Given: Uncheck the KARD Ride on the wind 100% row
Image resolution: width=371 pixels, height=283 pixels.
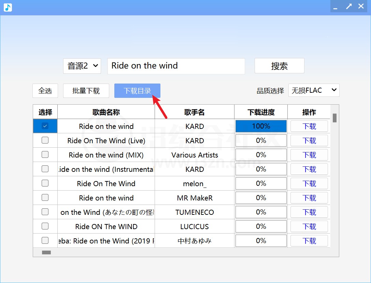Looking at the screenshot, I should click(x=45, y=126).
